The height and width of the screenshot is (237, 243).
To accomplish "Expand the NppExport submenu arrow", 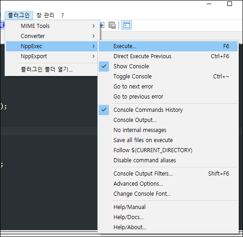I will (93, 56).
